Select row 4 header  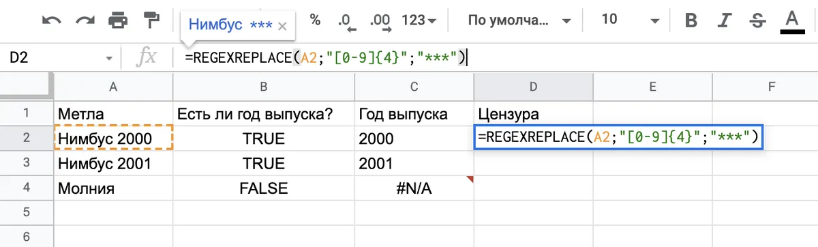pos(27,188)
